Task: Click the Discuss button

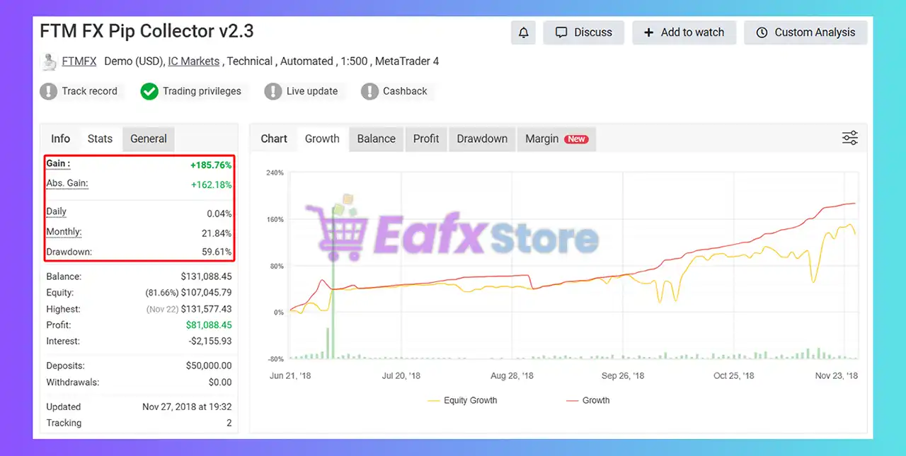Action: (583, 32)
